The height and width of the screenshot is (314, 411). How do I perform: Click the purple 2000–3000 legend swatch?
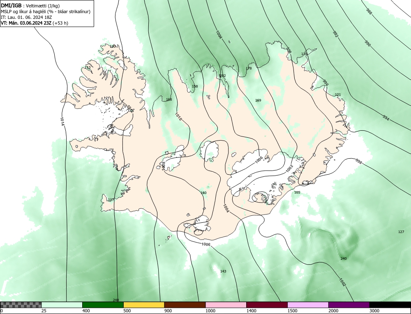[349, 305]
